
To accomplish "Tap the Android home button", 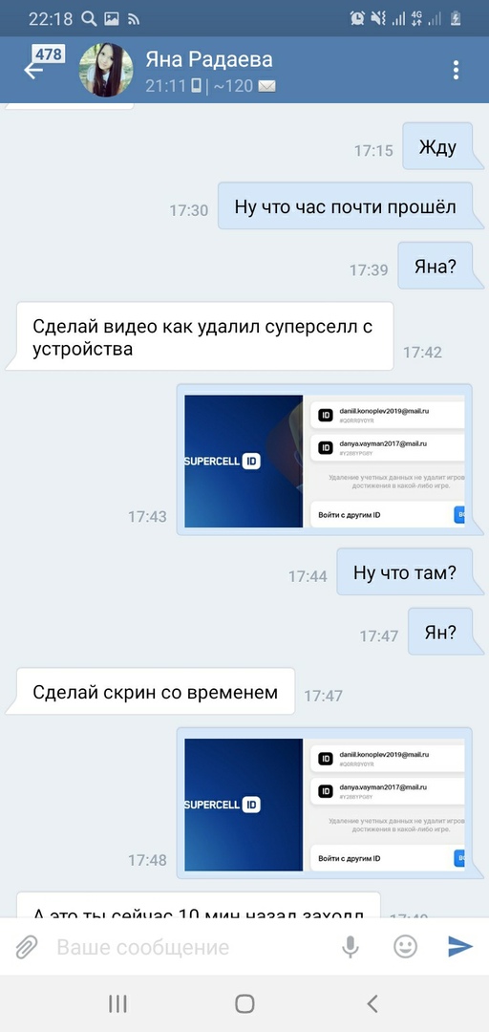I will 244,1003.
